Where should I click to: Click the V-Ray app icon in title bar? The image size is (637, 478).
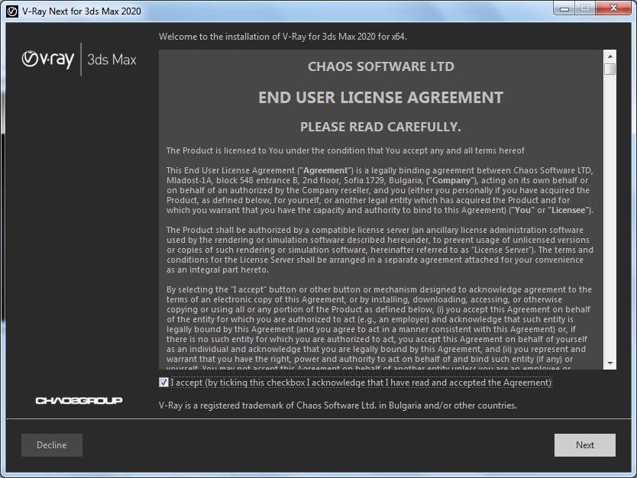tap(12, 11)
